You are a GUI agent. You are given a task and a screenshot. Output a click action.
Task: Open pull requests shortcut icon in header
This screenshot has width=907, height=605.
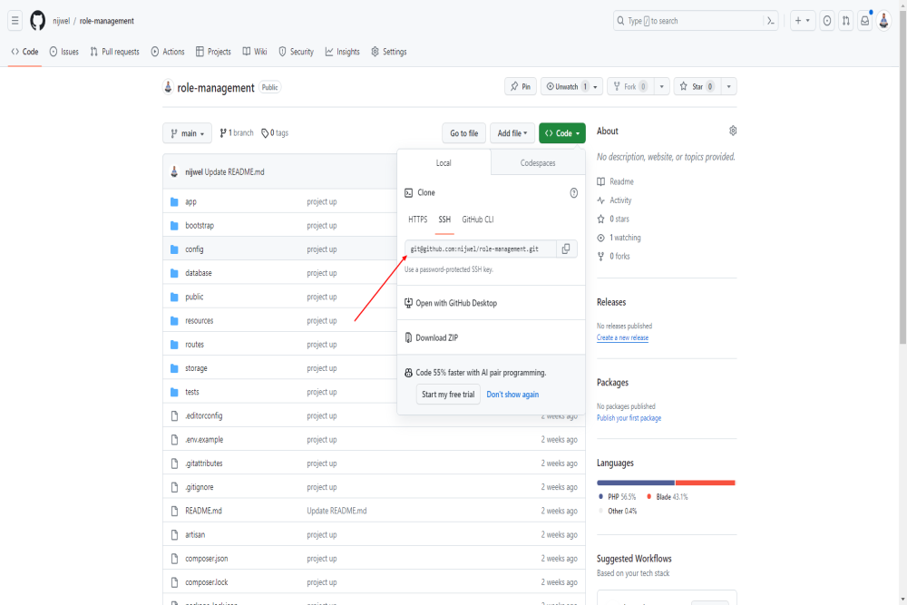846,21
